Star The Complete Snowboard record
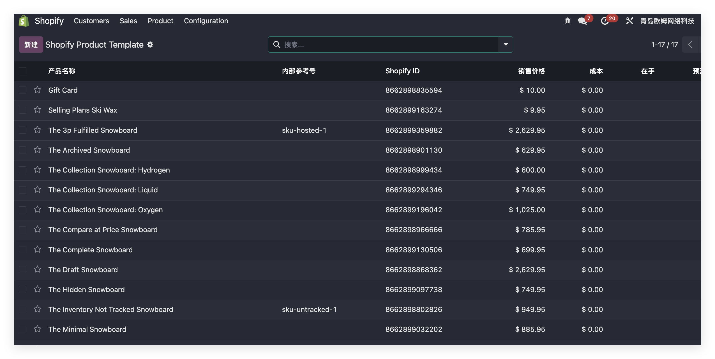Screen dimensions: 715x359 pos(37,250)
